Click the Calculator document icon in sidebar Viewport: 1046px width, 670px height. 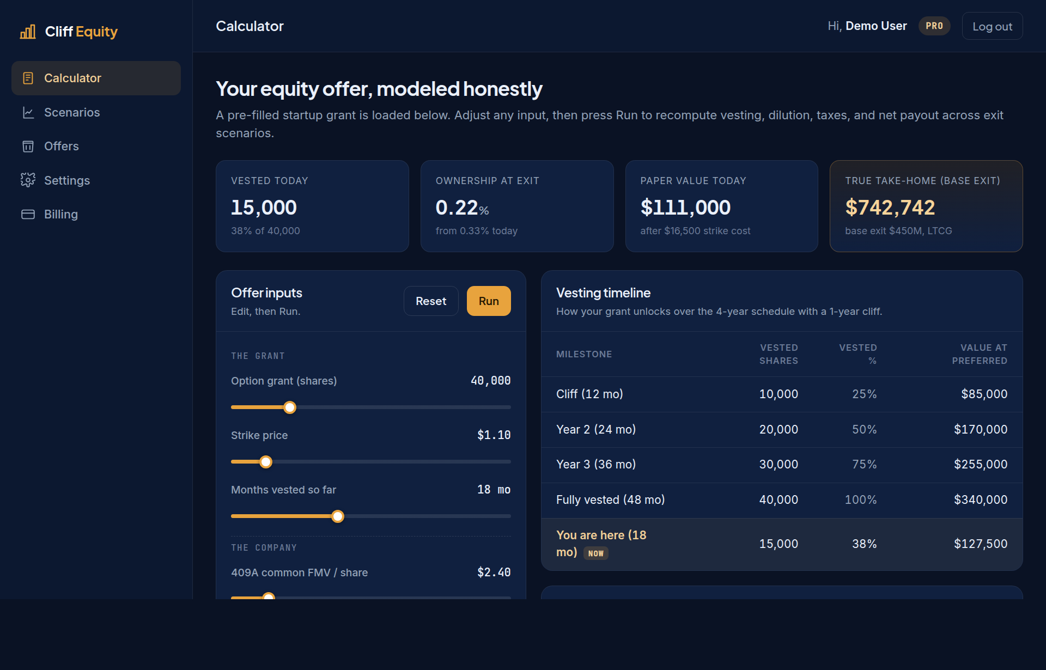pyautogui.click(x=28, y=78)
